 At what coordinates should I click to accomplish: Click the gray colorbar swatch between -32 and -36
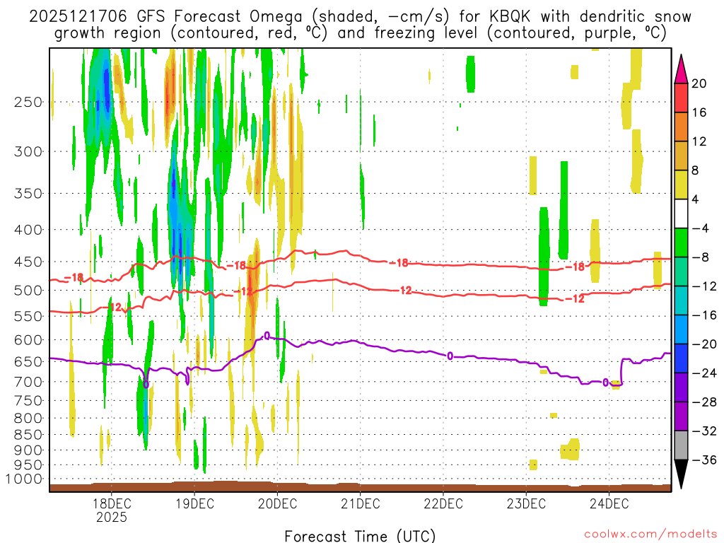[681, 445]
